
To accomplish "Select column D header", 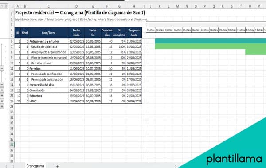I will click(76, 6).
